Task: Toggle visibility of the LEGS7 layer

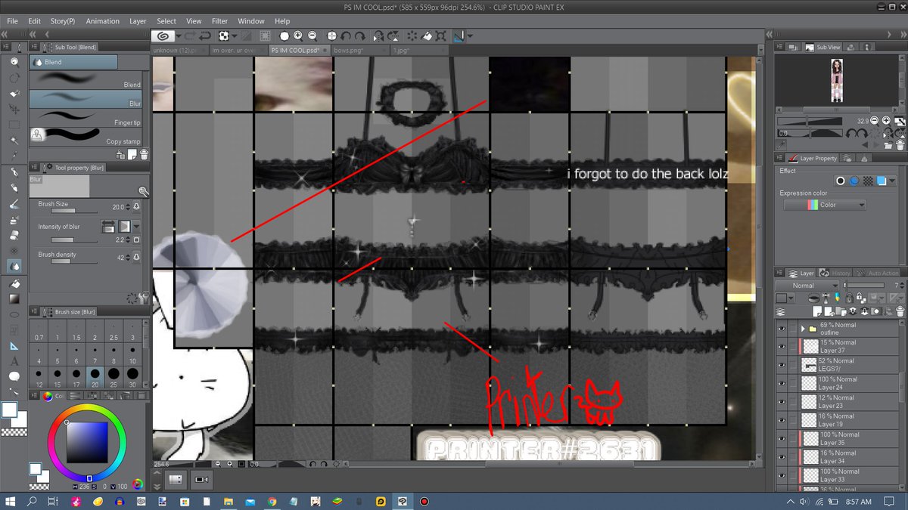Action: click(782, 365)
